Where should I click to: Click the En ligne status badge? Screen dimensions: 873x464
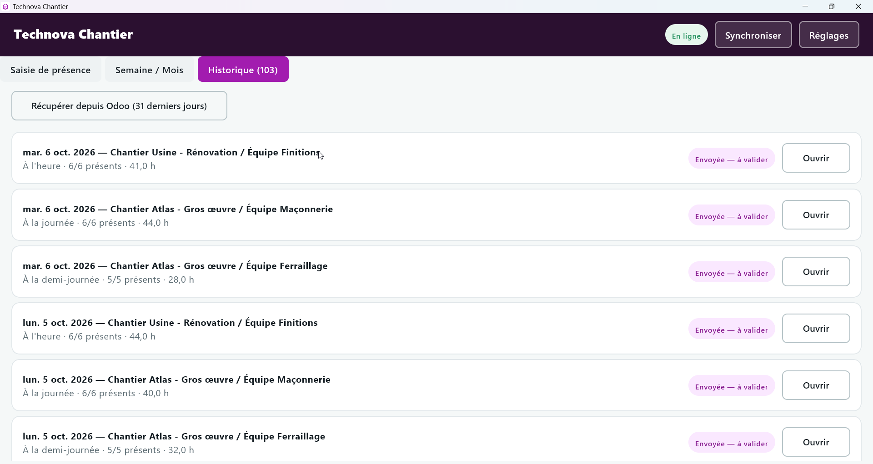[x=686, y=35]
